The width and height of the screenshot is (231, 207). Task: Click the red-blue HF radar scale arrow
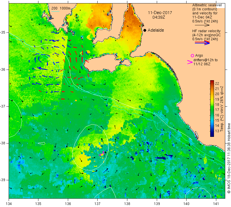202,43
